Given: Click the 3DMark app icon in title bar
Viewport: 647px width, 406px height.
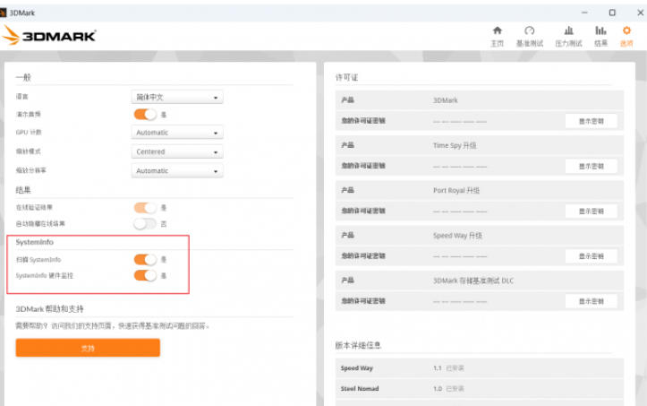Looking at the screenshot, I should coord(4,12).
